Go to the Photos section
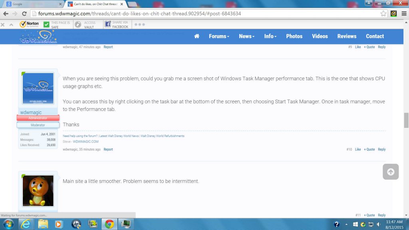Viewport: 409px width, 230px height. coord(294,36)
